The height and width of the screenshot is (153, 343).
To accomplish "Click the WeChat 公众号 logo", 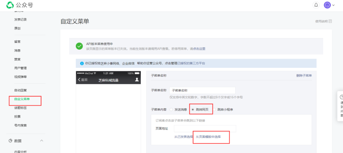I will tap(20, 5).
